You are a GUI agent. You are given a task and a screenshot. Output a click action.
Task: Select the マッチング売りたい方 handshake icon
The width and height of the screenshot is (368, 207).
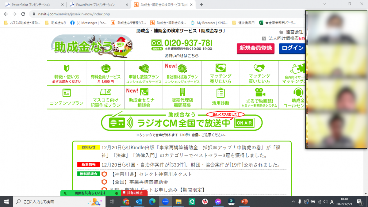tap(220, 68)
